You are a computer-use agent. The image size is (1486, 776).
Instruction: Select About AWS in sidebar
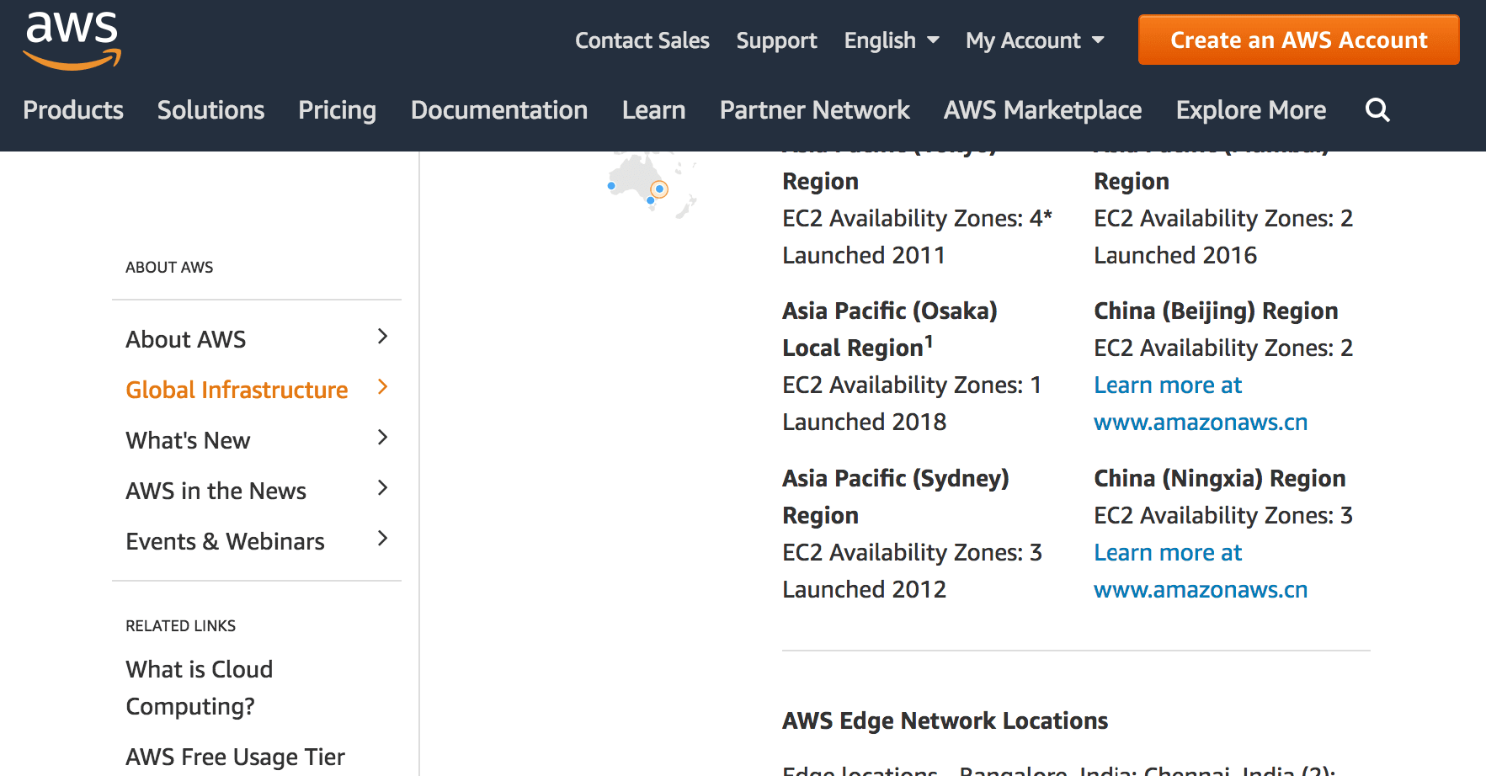tap(186, 339)
